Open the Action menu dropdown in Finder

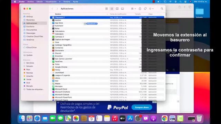[x=151, y=9]
